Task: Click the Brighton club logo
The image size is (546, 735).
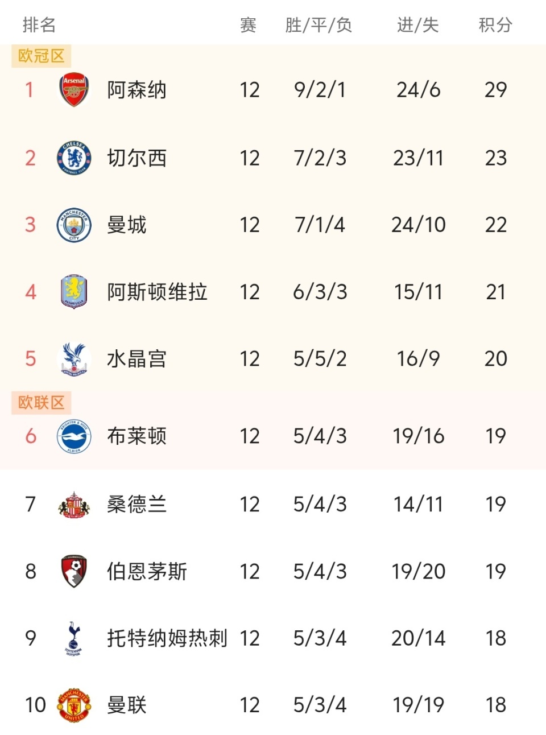Action: (74, 436)
